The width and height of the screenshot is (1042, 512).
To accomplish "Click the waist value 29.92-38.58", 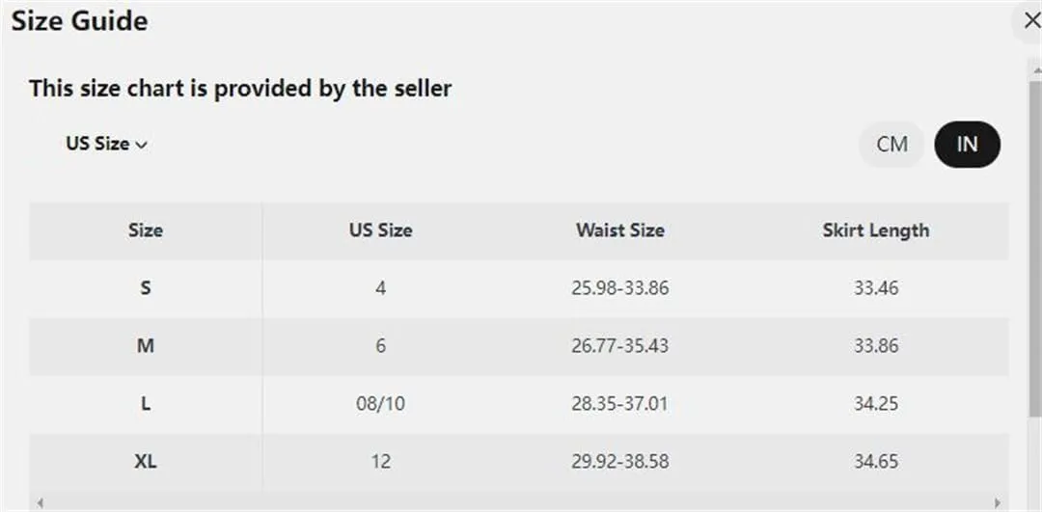I will 620,462.
